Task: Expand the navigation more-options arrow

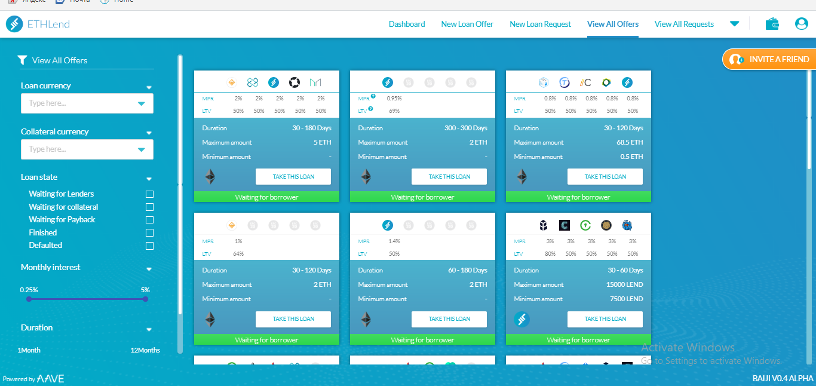Action: coord(735,24)
